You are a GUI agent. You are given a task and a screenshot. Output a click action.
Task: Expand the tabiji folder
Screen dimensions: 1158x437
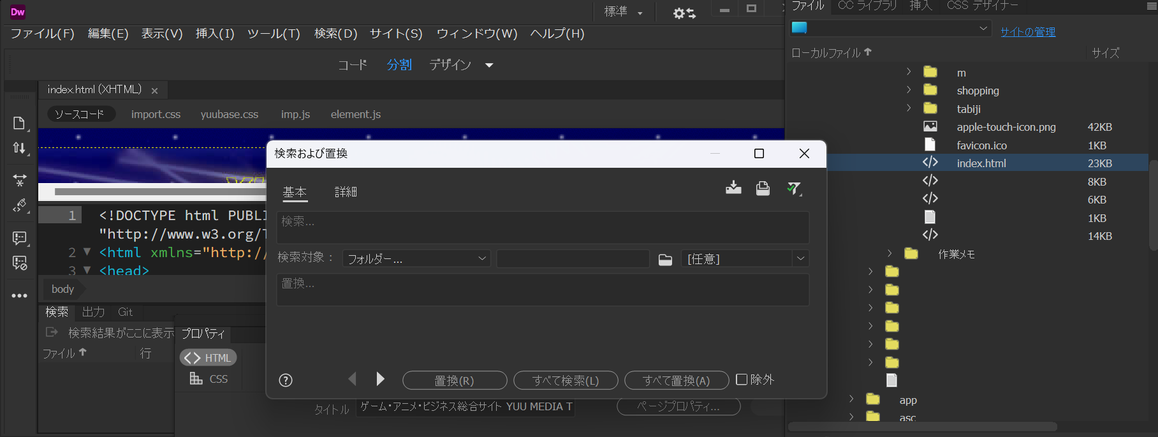909,108
